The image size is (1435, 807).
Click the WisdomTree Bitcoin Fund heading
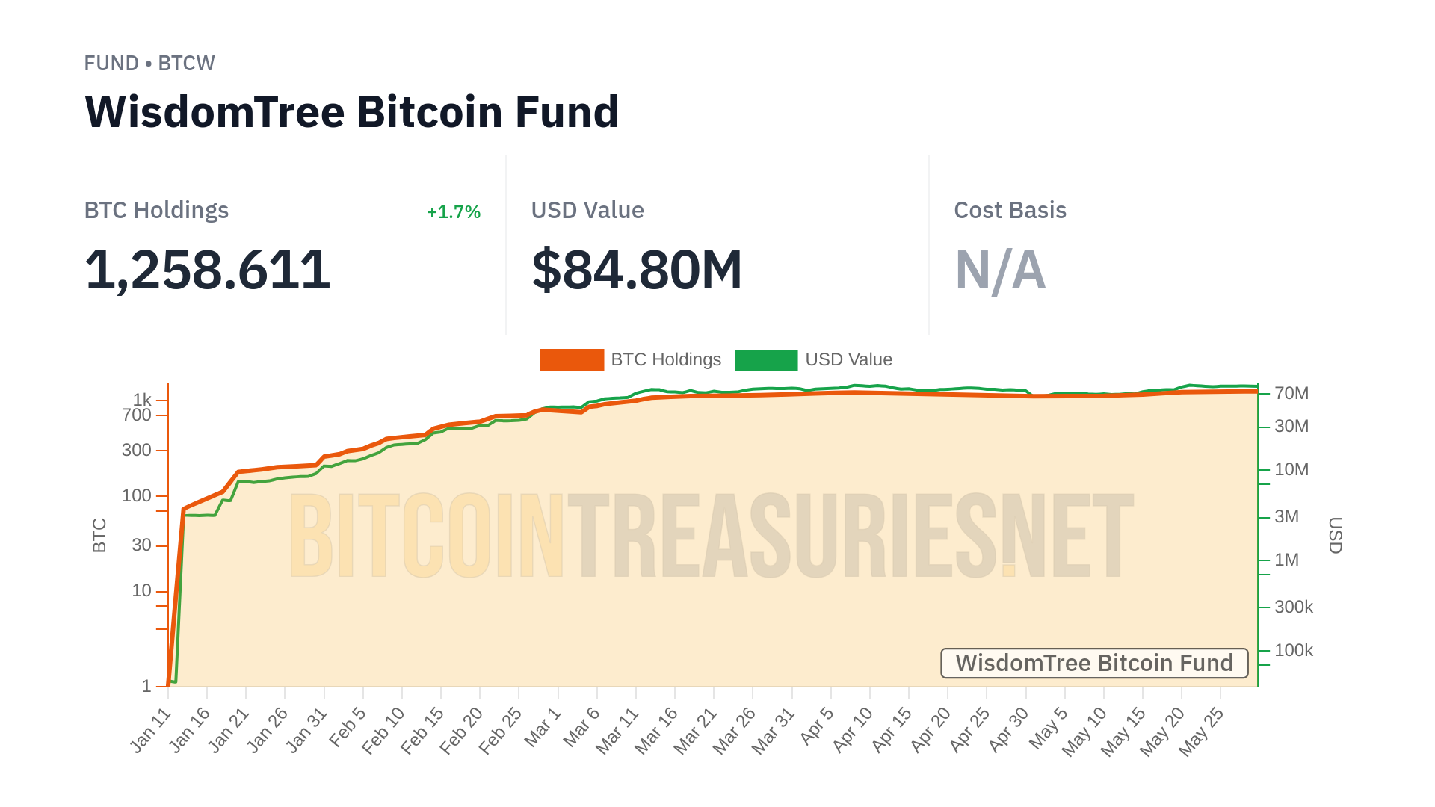(351, 112)
